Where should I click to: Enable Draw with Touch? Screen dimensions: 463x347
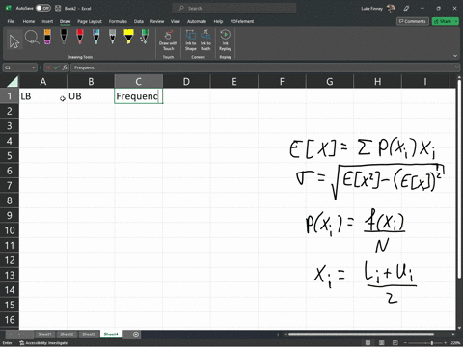coord(168,40)
